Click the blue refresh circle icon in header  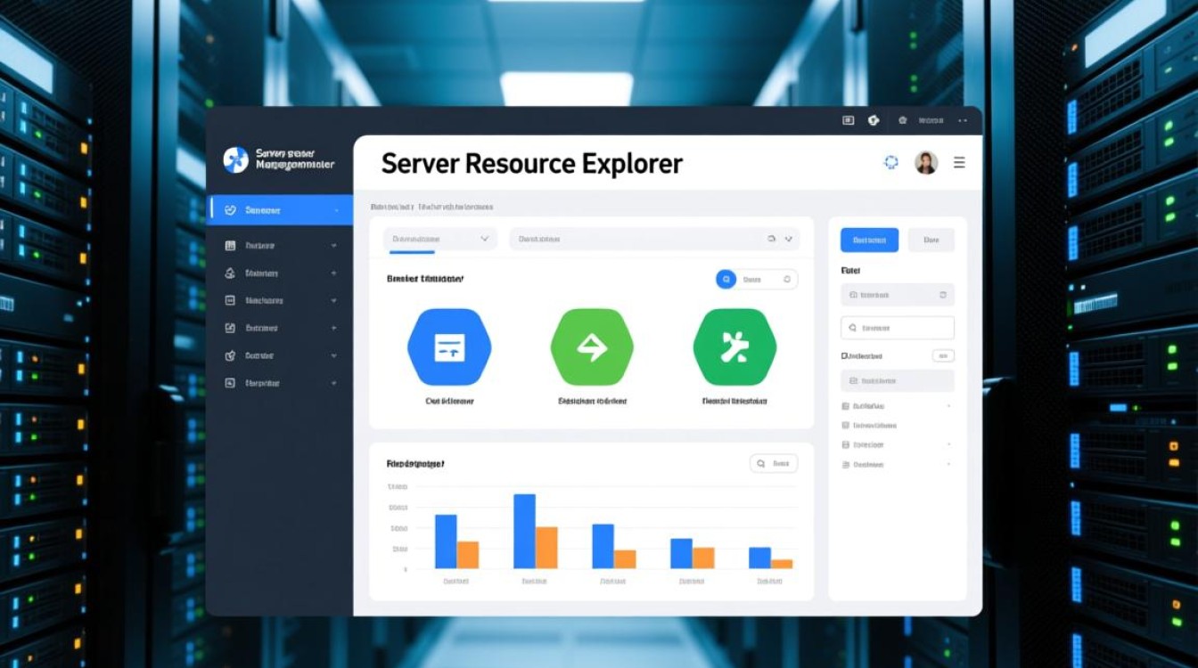tap(890, 162)
